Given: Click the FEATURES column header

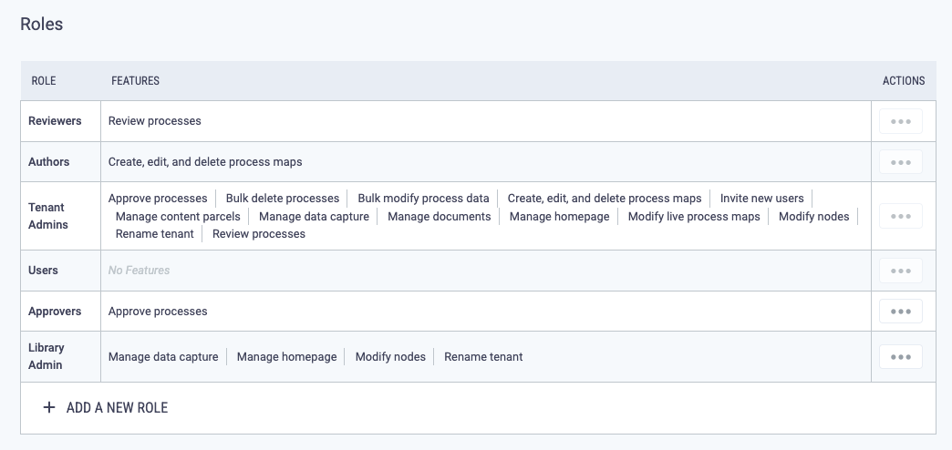Looking at the screenshot, I should click(135, 81).
